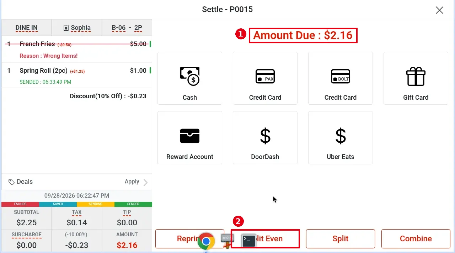Click the green SENDED status legend
The image size is (455, 253).
click(133, 204)
